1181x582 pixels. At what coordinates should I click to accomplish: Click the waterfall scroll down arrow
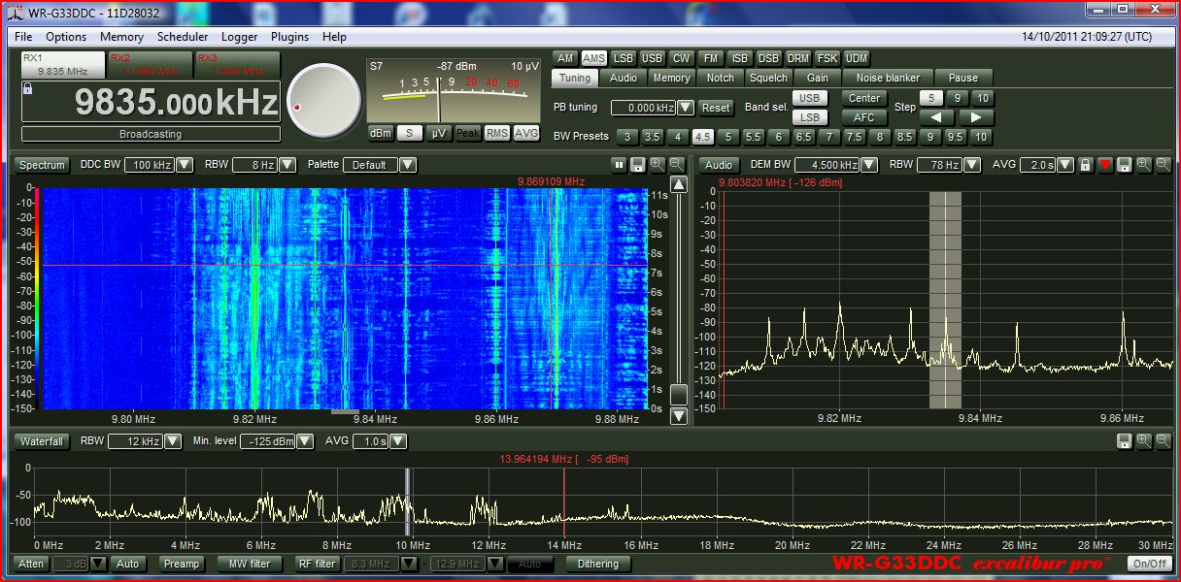coord(679,416)
